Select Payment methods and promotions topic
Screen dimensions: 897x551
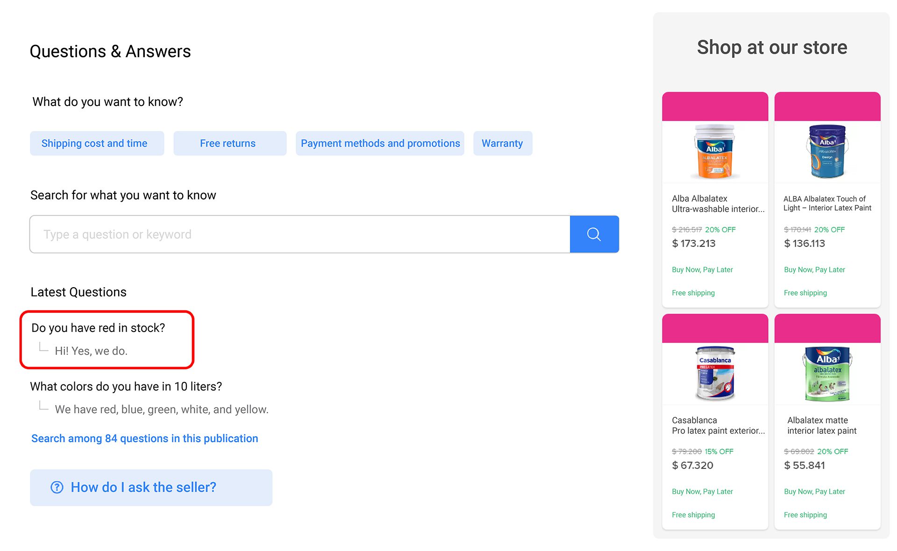coord(380,143)
